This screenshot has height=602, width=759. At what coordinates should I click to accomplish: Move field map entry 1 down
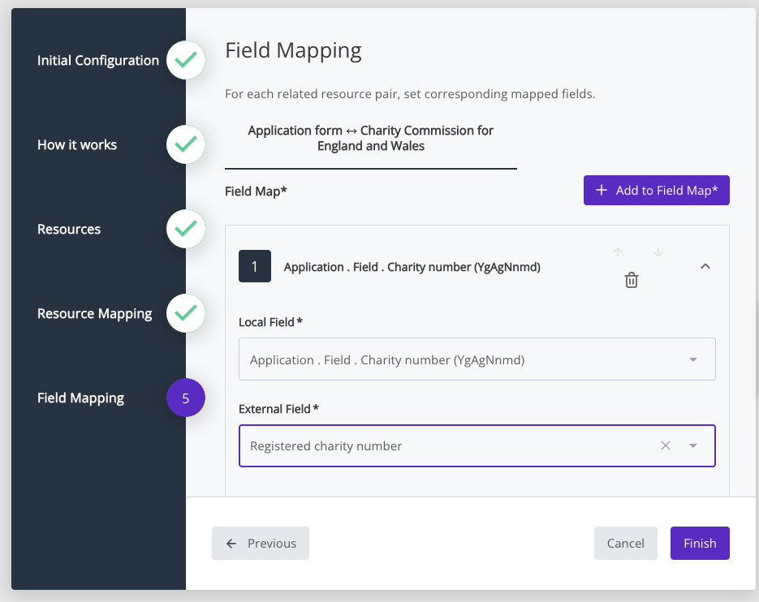[x=658, y=252]
